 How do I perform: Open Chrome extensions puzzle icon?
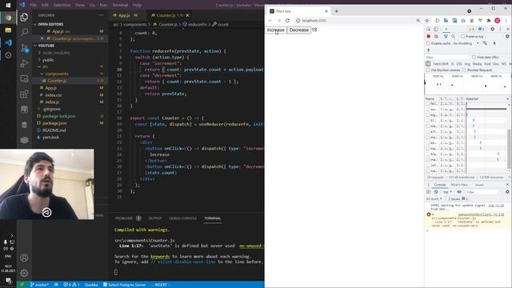coord(489,20)
